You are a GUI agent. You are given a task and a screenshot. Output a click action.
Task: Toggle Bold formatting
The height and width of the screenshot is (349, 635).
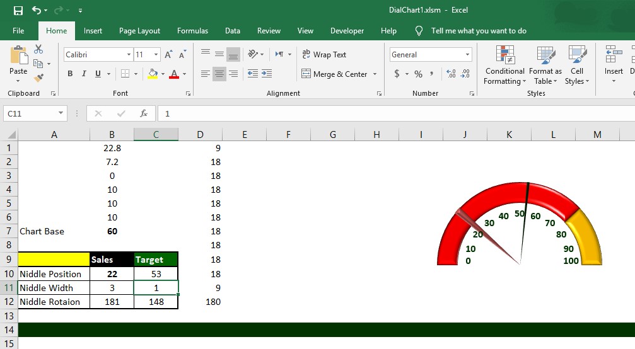[70, 74]
